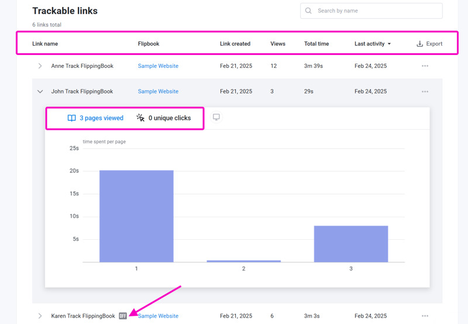Open more options for Karen Track row
The image size is (468, 324).
coord(425,316)
